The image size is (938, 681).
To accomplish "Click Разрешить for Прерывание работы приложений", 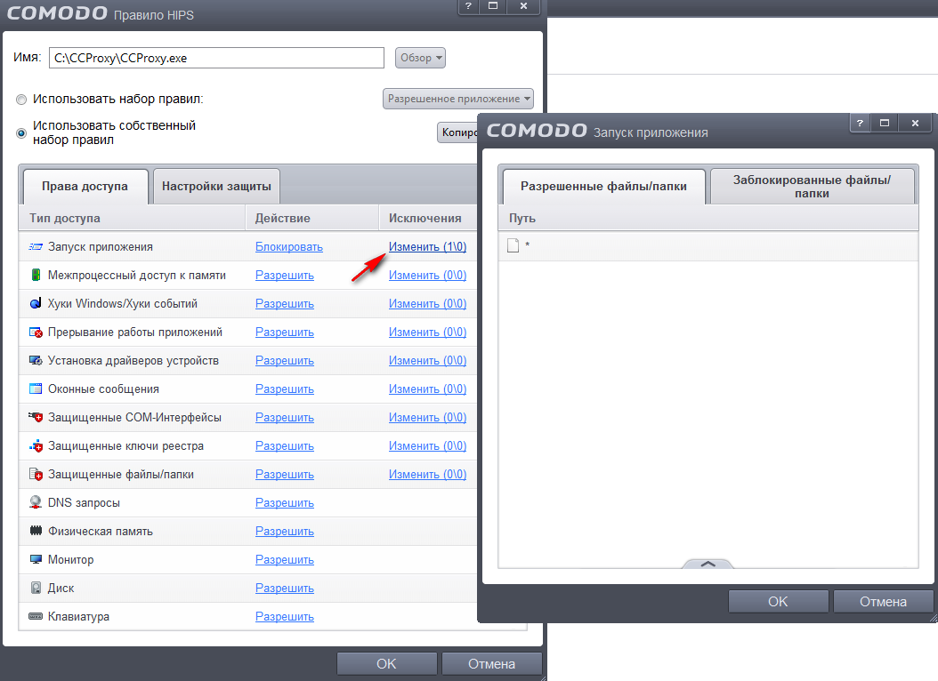I will 285,332.
